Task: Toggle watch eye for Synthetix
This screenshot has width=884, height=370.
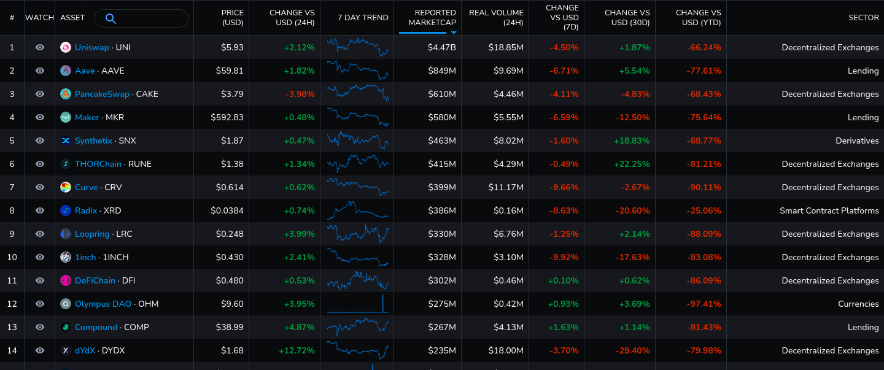Action: click(40, 141)
